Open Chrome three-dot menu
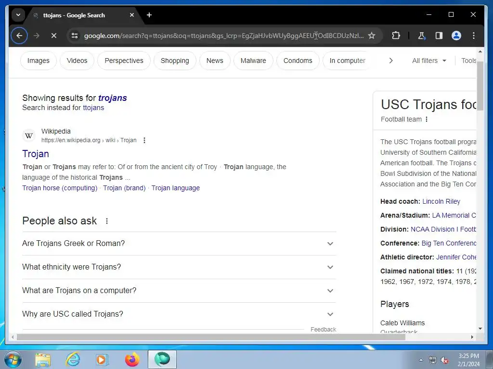Image resolution: width=493 pixels, height=369 pixels. point(474,36)
